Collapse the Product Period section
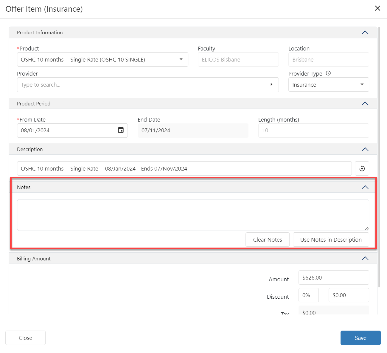The height and width of the screenshot is (353, 387). point(365,104)
